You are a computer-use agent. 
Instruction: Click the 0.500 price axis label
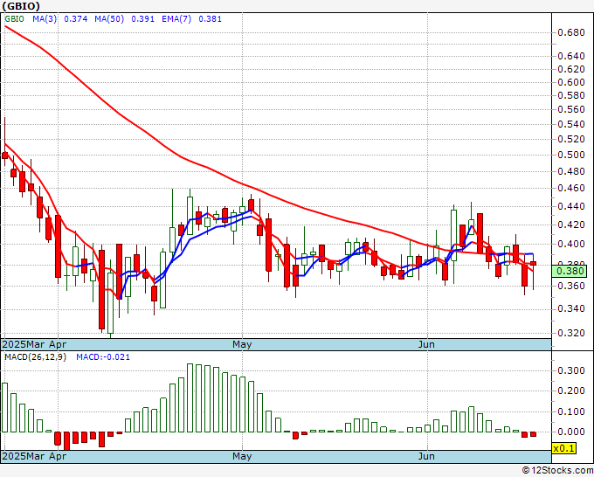pyautogui.click(x=571, y=155)
